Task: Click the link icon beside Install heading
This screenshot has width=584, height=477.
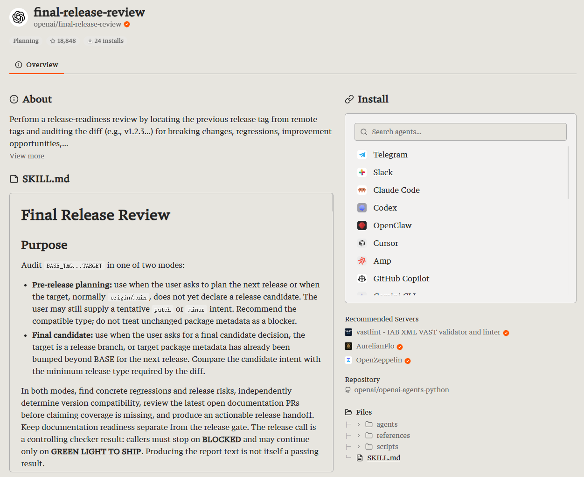Action: point(349,99)
